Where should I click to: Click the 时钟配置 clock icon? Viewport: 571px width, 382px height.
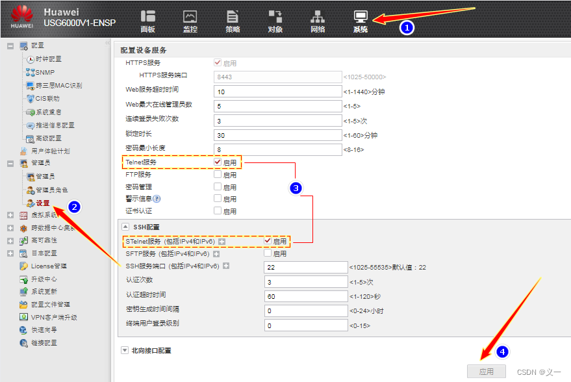click(x=31, y=59)
